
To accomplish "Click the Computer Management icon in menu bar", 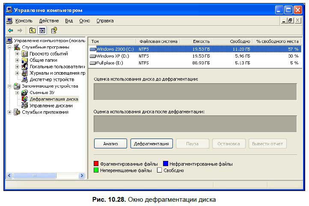I will point(9,21).
